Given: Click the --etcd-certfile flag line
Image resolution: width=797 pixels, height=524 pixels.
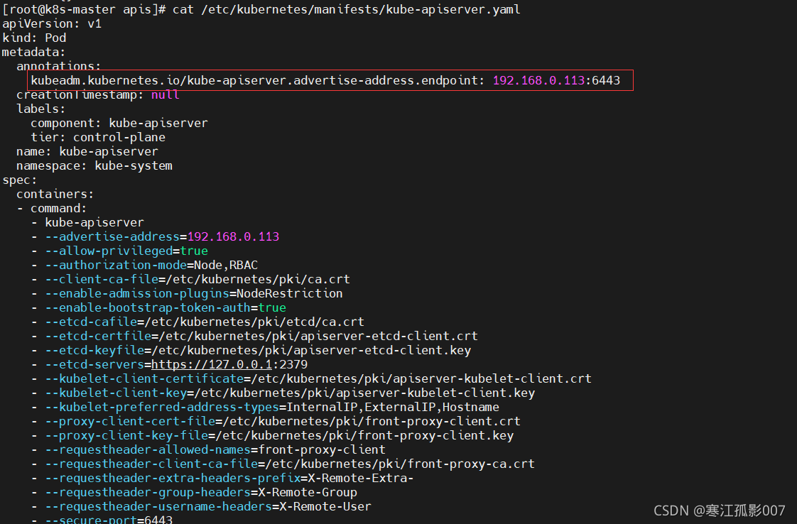Looking at the screenshot, I should tap(254, 337).
